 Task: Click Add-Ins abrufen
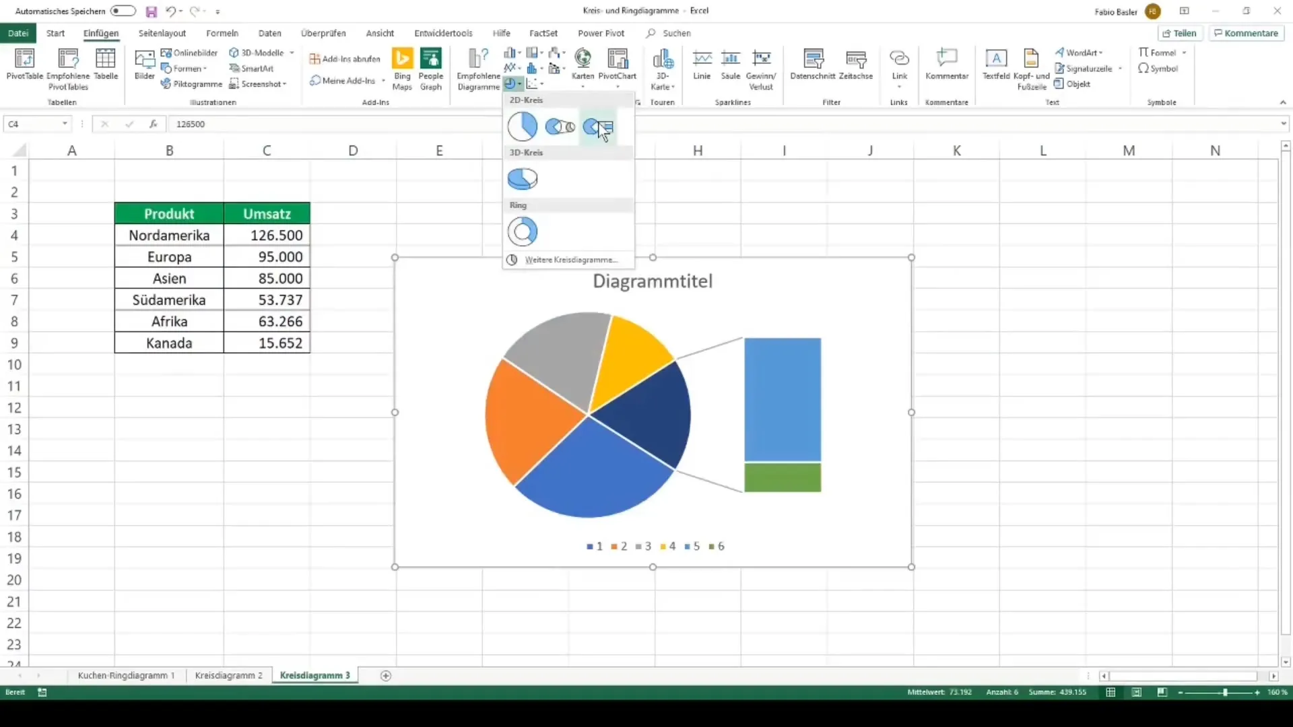point(345,59)
